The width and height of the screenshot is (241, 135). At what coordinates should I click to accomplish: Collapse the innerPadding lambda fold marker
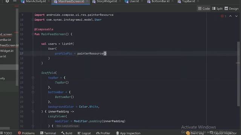coord(33,112)
